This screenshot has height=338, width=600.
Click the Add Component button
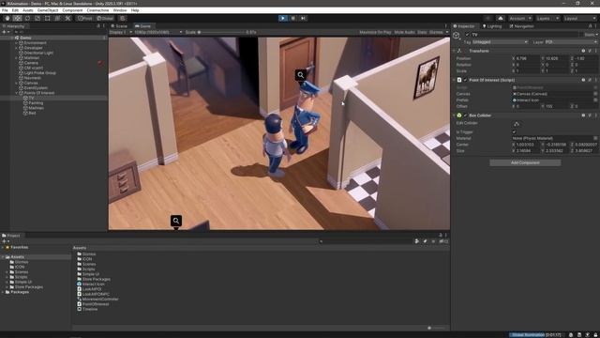click(x=525, y=162)
